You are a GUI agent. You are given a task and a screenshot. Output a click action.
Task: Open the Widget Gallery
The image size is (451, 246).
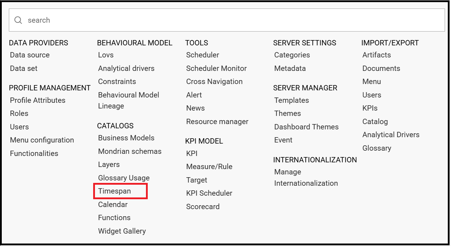(122, 231)
